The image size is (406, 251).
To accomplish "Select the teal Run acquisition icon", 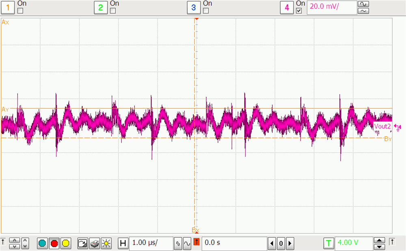I will click(42, 243).
